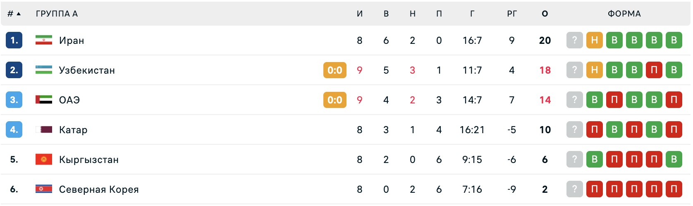Open the Узбекистан team link
693x206 pixels.
click(87, 70)
